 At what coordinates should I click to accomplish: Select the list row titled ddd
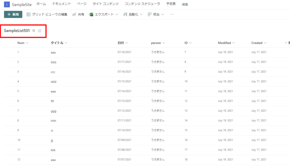coord(53,81)
